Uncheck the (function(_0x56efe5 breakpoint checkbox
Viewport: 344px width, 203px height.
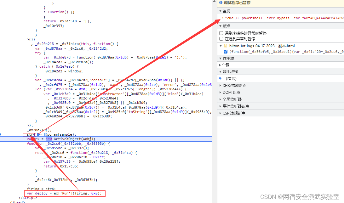click(x=225, y=52)
